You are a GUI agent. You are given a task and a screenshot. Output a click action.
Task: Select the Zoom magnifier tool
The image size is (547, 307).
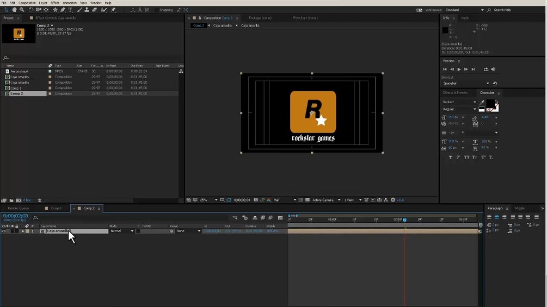click(x=22, y=10)
